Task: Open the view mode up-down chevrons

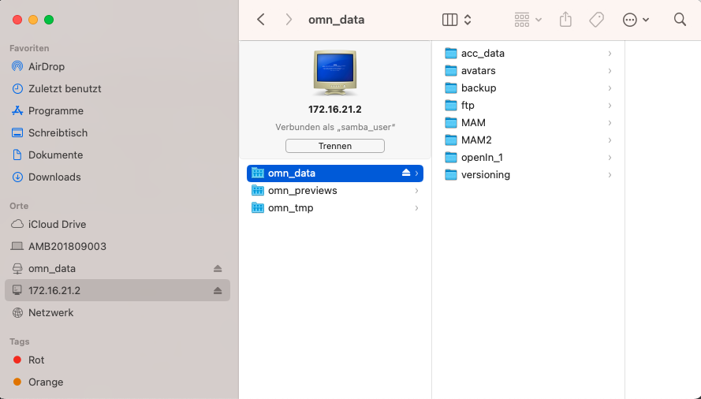Action: [x=468, y=20]
